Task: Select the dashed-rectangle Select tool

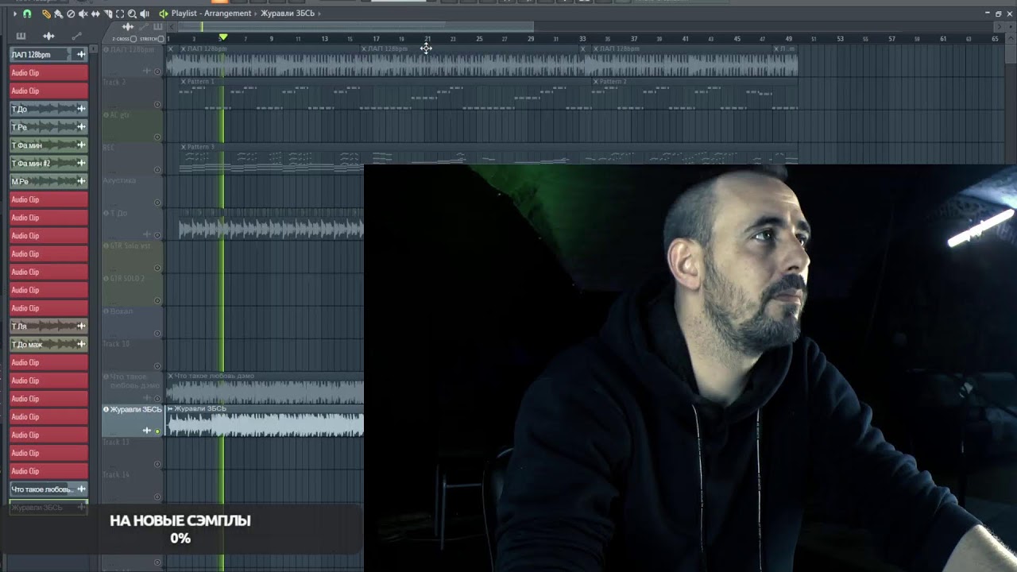Action: tap(120, 14)
